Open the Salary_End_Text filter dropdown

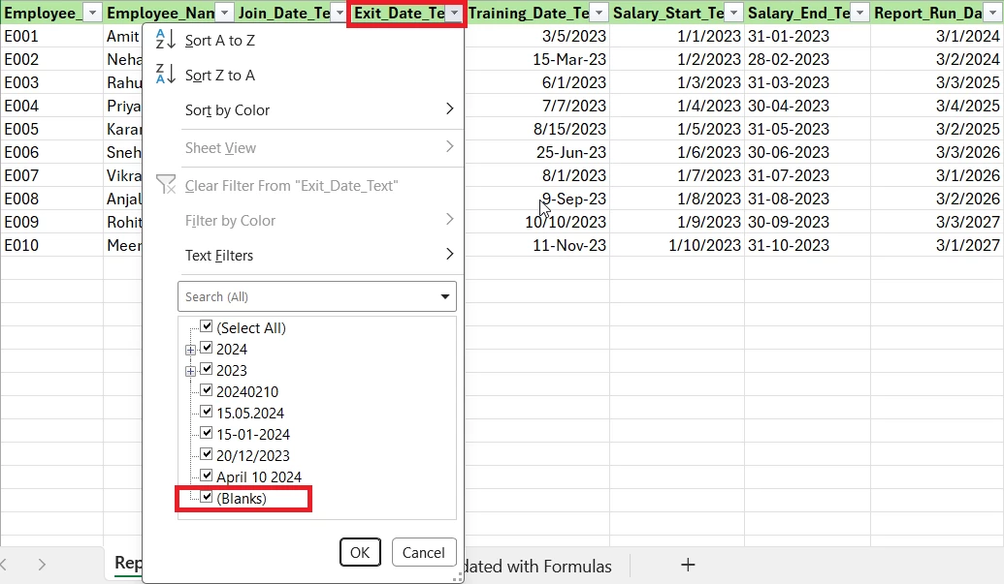coord(859,13)
